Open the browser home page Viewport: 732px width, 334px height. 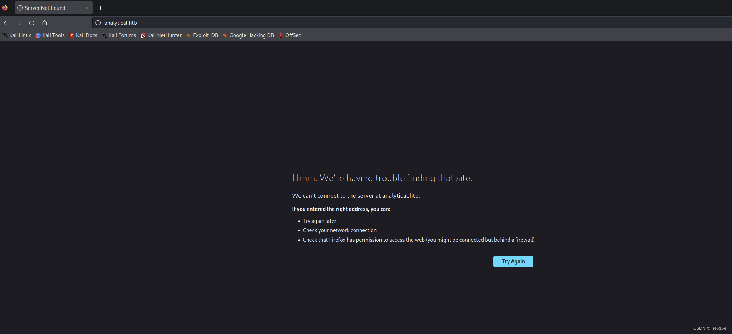click(44, 23)
